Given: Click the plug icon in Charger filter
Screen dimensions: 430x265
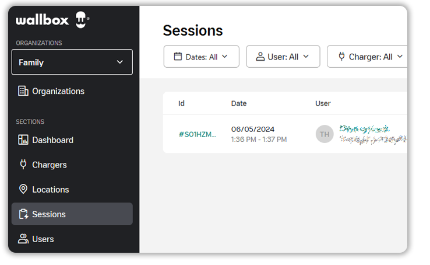Looking at the screenshot, I should pos(341,57).
